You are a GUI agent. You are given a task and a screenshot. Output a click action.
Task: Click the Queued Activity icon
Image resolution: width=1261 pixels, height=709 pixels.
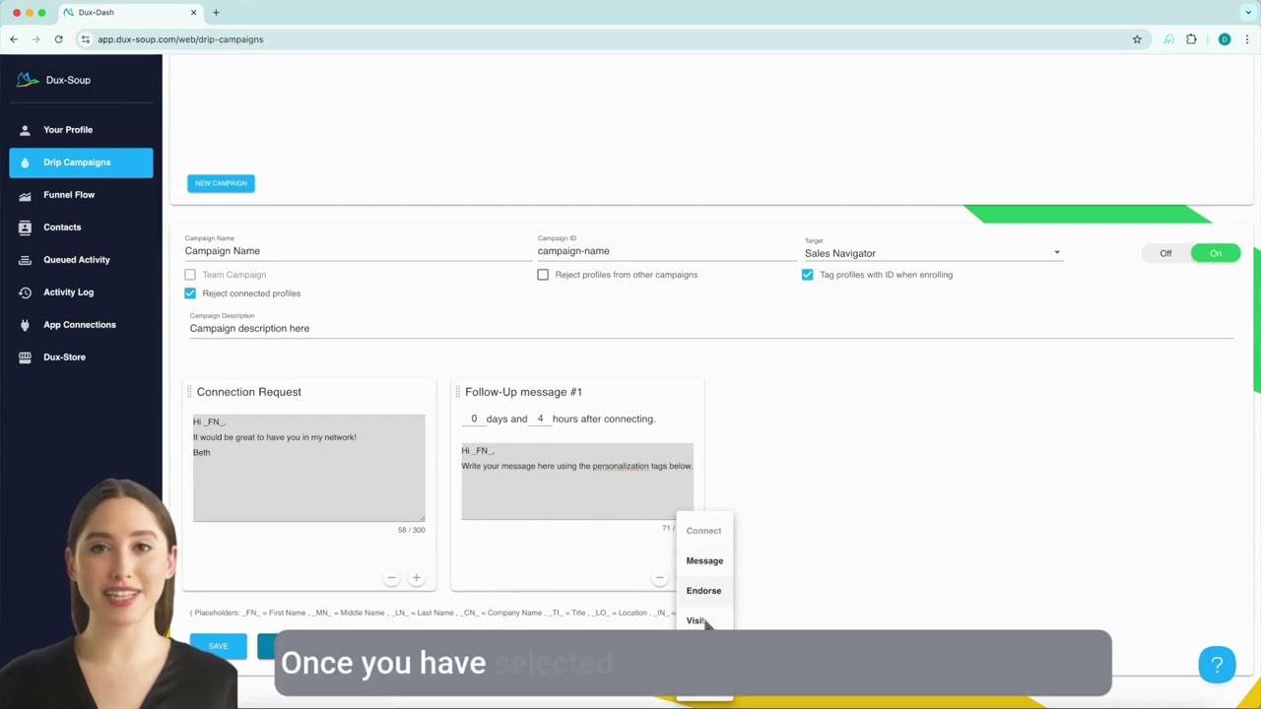tap(26, 260)
